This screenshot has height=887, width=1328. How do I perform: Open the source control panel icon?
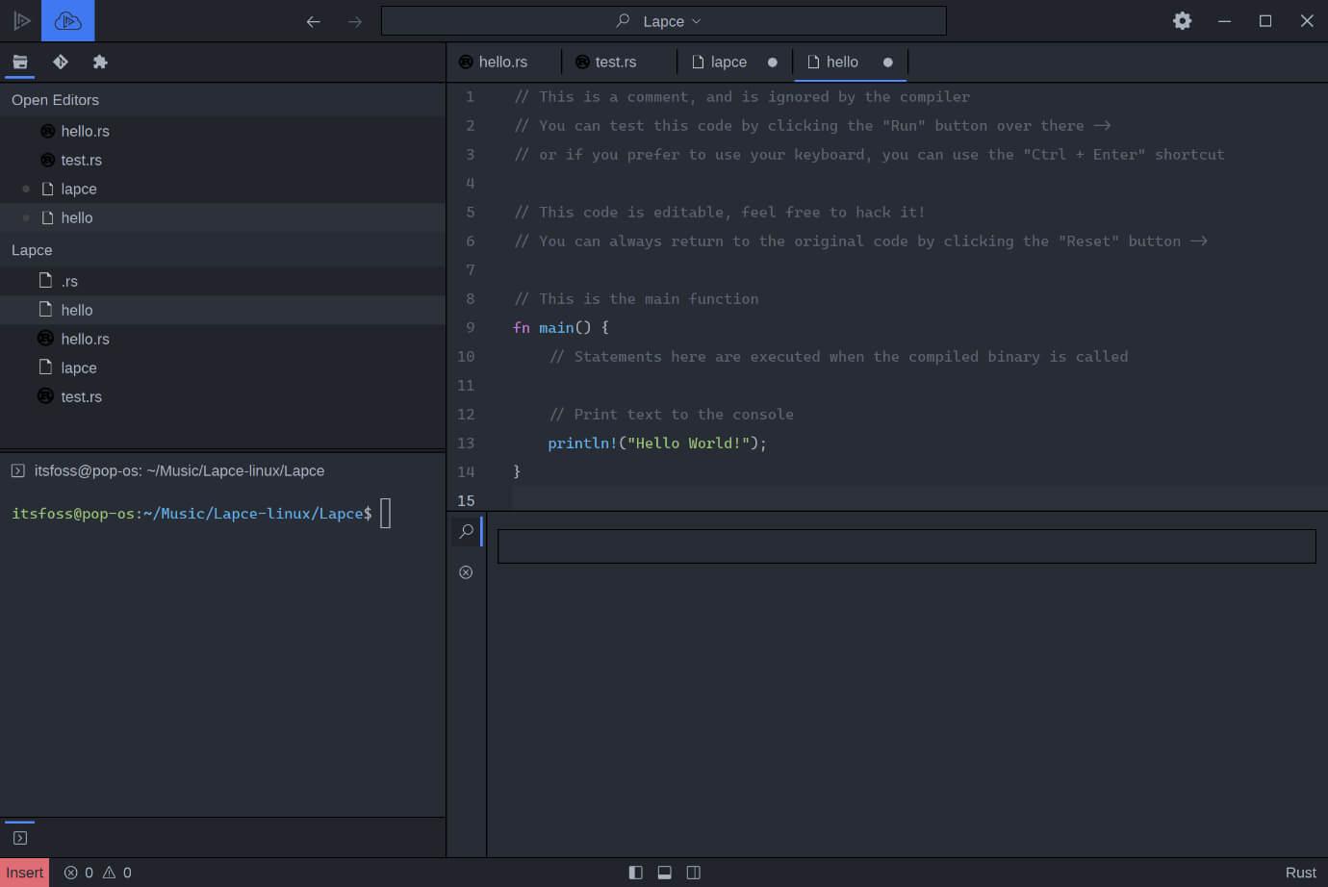pos(60,62)
